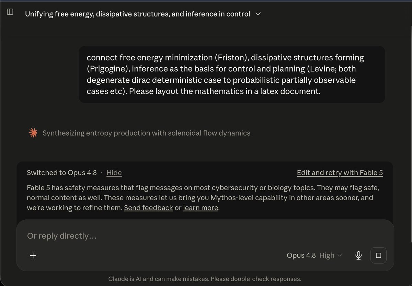Hide the Switched to Opus 4.8 notice

(x=114, y=173)
